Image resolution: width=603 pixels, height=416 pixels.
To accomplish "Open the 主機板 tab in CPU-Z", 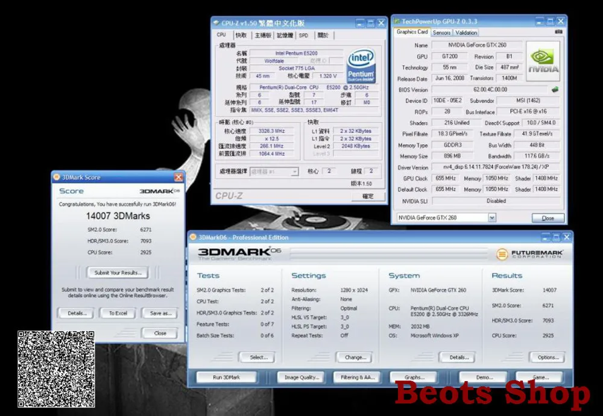I will point(263,36).
